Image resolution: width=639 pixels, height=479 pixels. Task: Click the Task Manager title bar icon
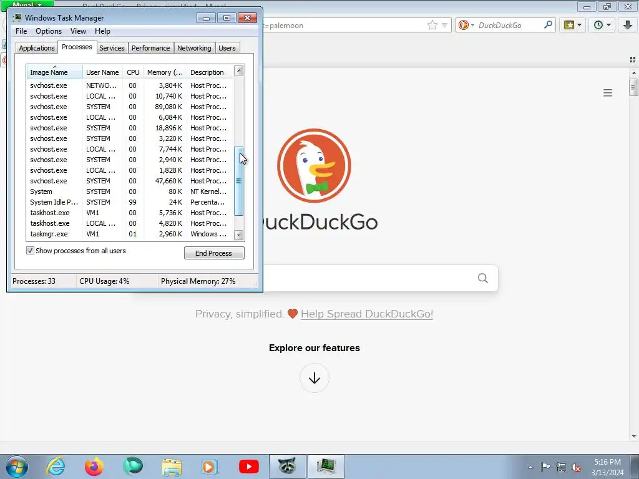click(17, 18)
